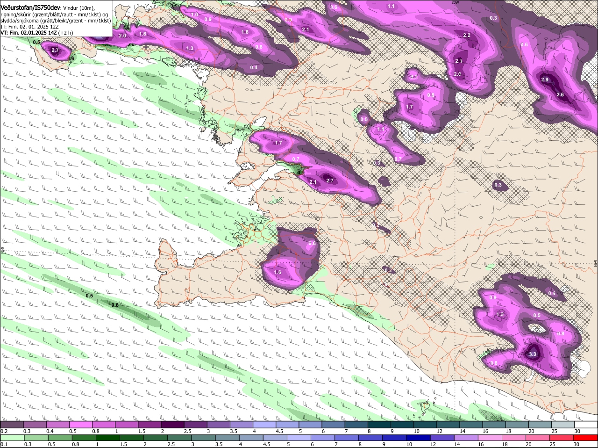Click the IT: Fim. 02. 01. 2025 12Z line
This screenshot has height=448, width=598.
pos(29,27)
